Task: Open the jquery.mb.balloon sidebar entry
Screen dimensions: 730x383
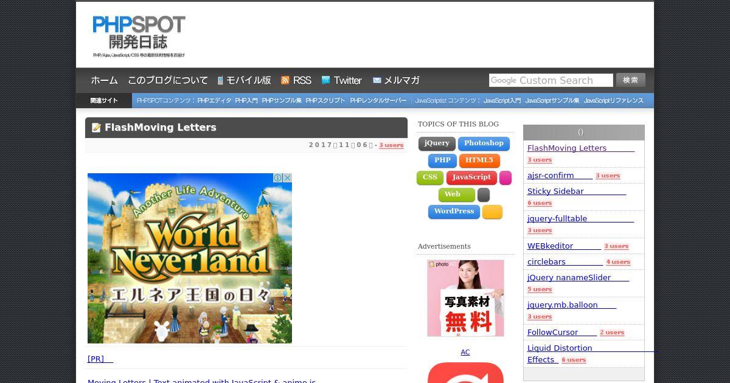Action: coord(572,305)
